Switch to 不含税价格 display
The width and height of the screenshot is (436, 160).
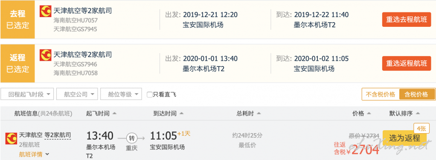coord(381,94)
